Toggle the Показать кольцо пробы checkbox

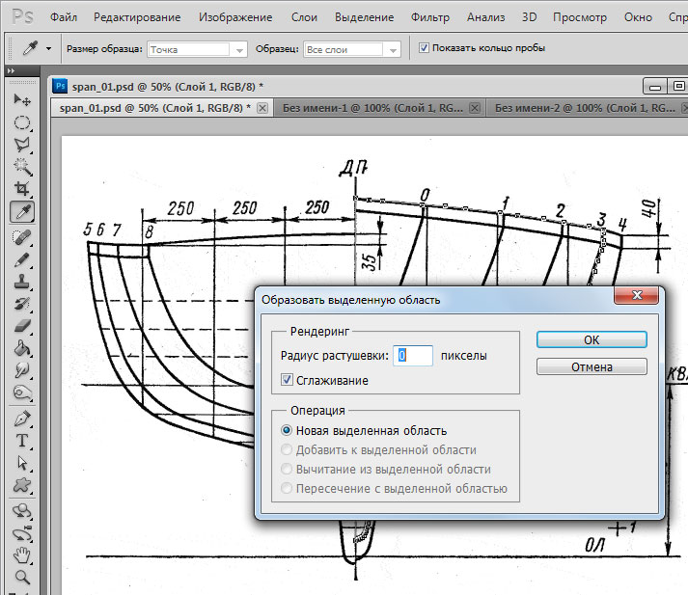click(425, 47)
